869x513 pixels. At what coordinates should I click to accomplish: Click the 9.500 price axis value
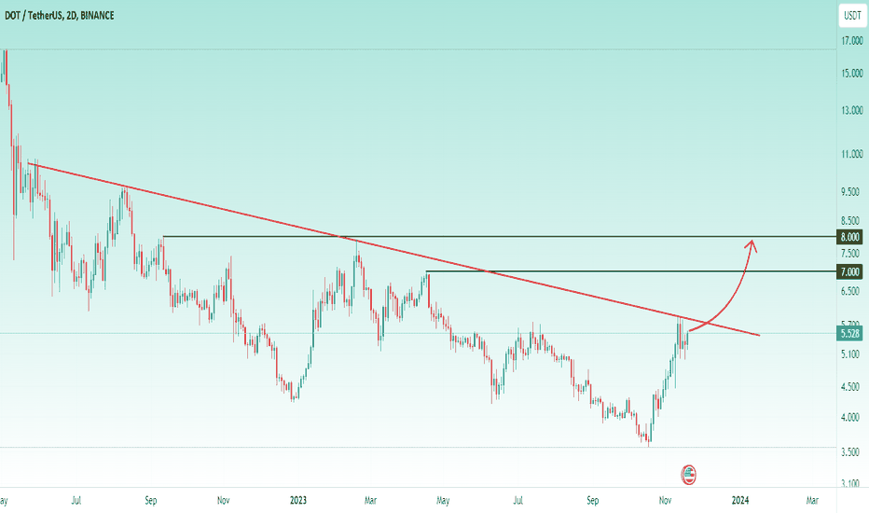tap(850, 192)
